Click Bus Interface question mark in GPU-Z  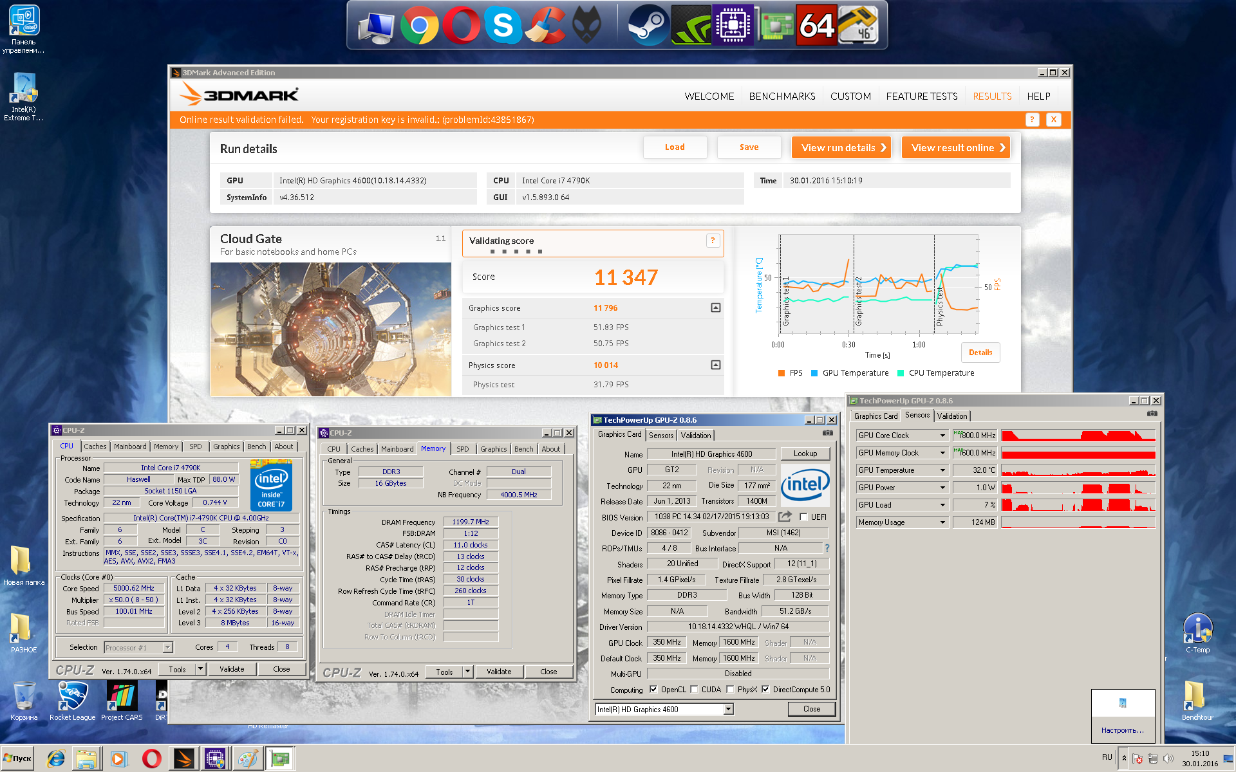[x=827, y=548]
